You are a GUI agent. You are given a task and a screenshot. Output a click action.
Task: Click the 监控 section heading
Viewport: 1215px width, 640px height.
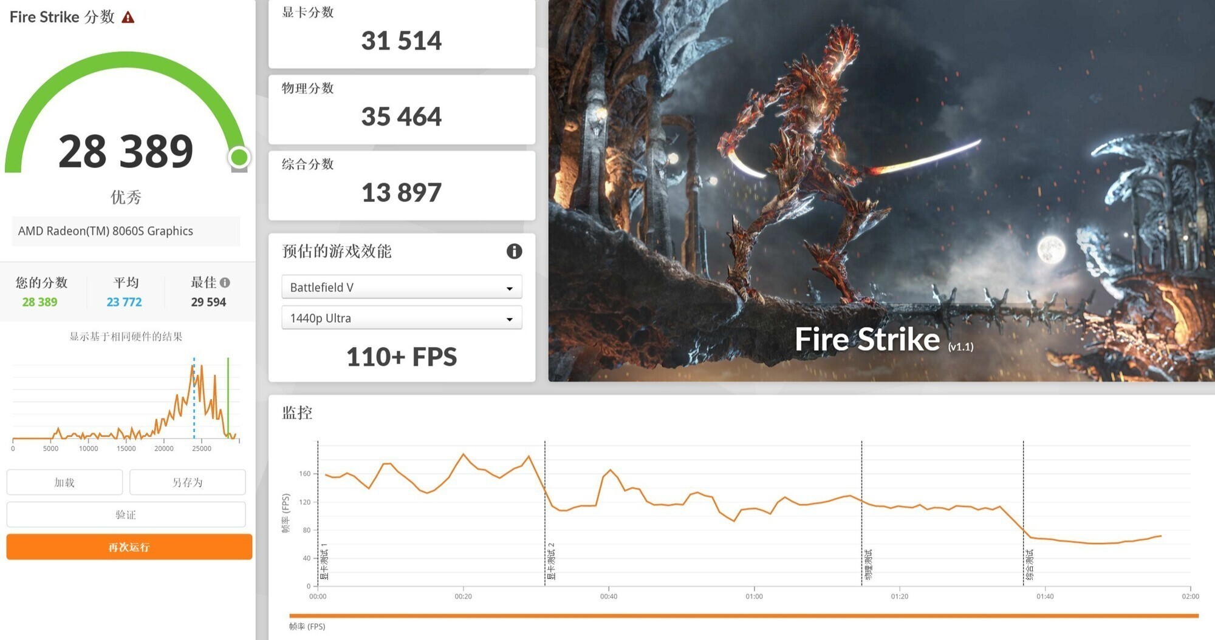(297, 413)
